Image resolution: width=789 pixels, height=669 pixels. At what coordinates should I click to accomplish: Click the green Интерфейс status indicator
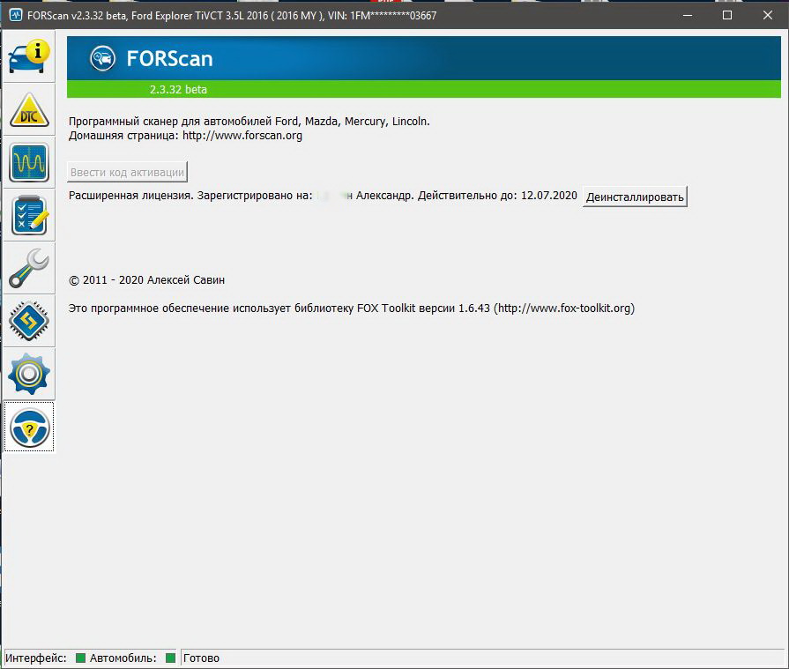(x=80, y=658)
